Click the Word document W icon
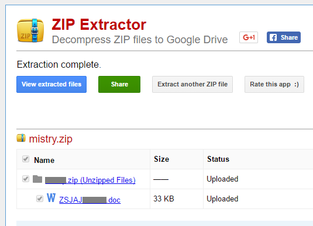 [51, 198]
